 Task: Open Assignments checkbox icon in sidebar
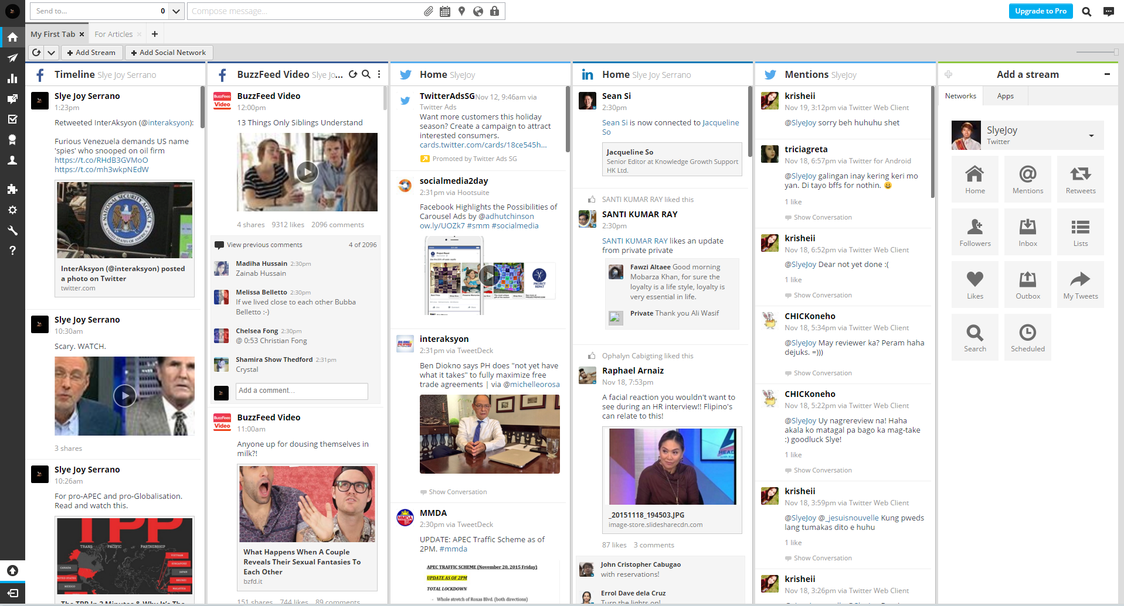[x=12, y=119]
